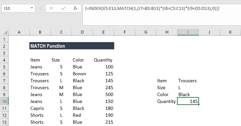Click the lookup Color value Black in column I

(x=184, y=94)
